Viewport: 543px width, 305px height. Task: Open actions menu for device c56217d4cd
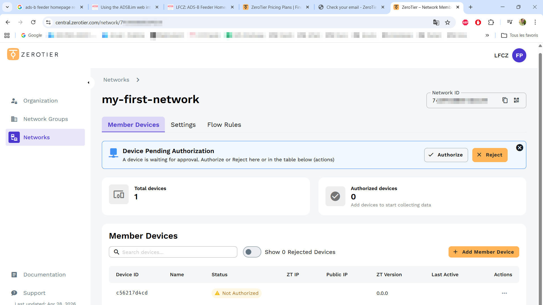(504, 293)
